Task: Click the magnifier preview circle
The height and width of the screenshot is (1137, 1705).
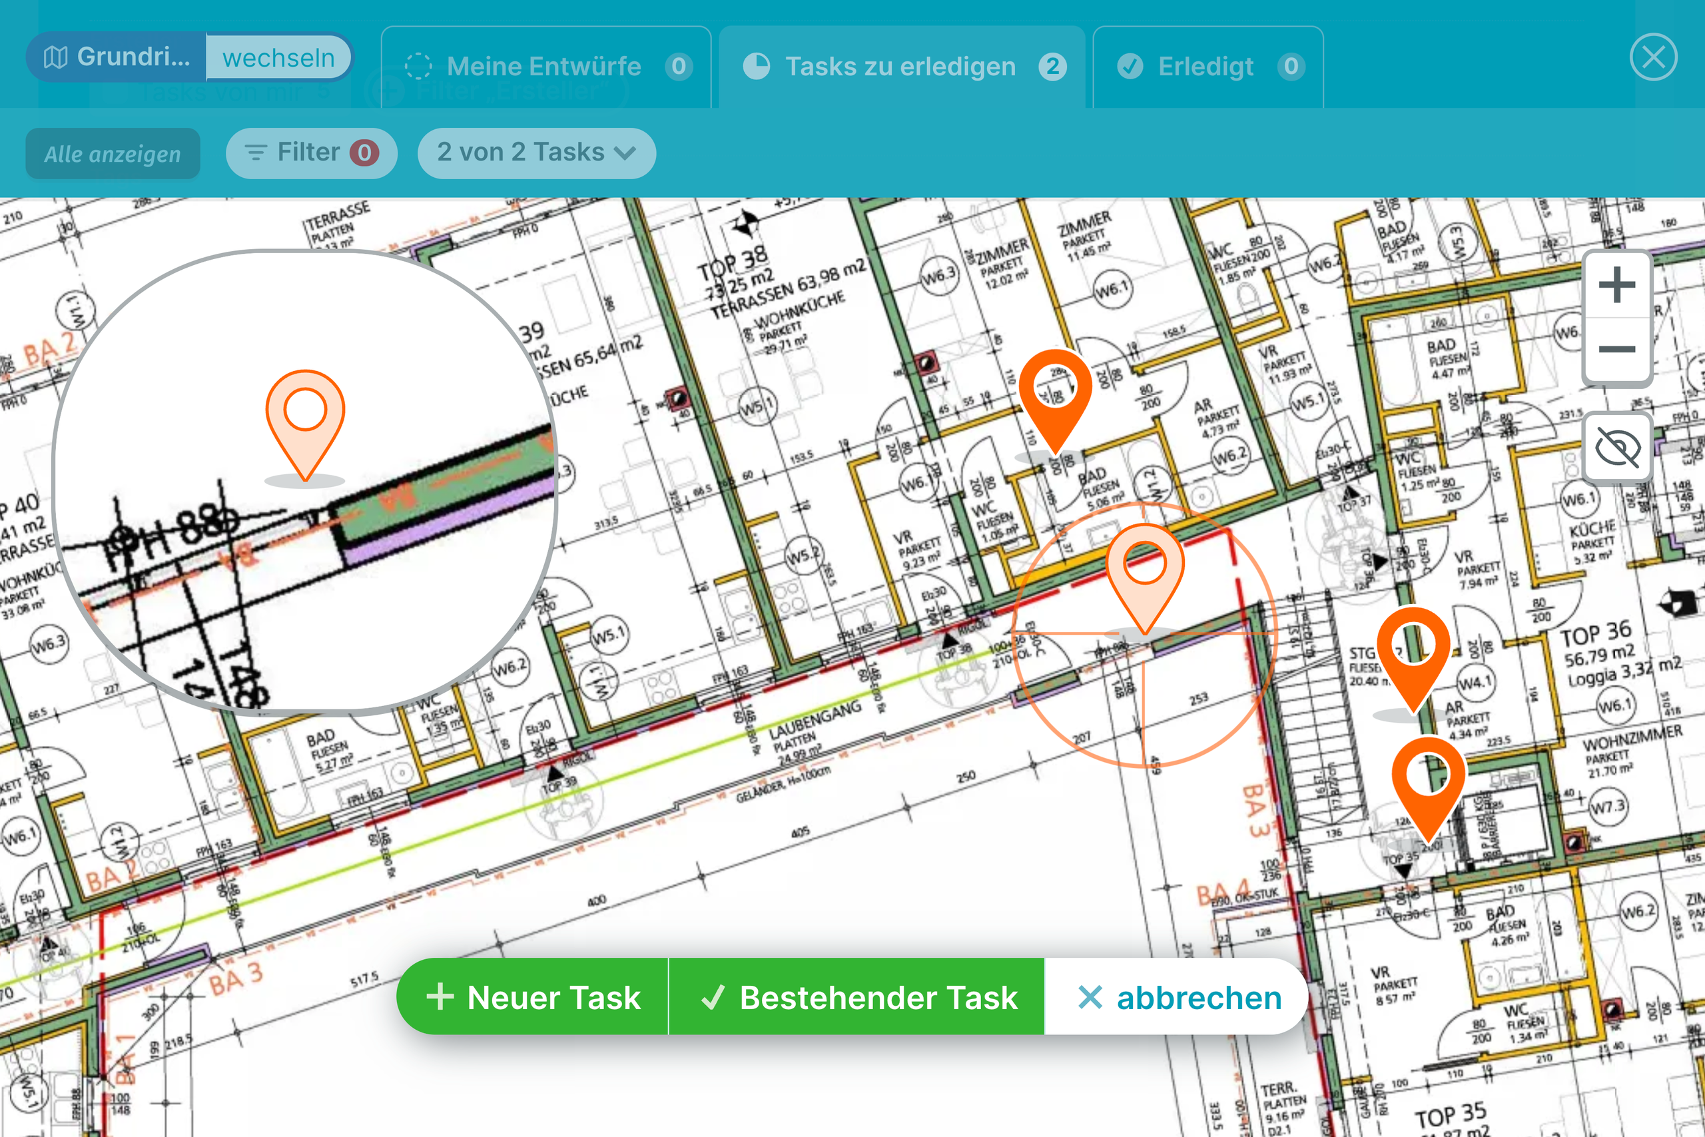Action: tap(304, 482)
